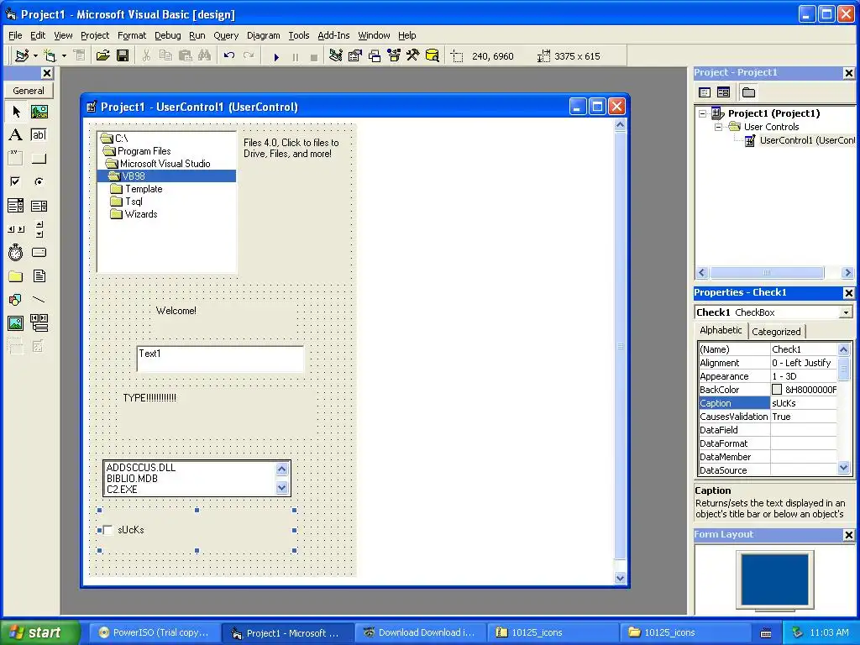
Task: Select the DriveListBox control tool
Action: [x=39, y=252]
